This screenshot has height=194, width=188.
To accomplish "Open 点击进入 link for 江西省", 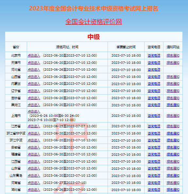I will click(34, 162).
